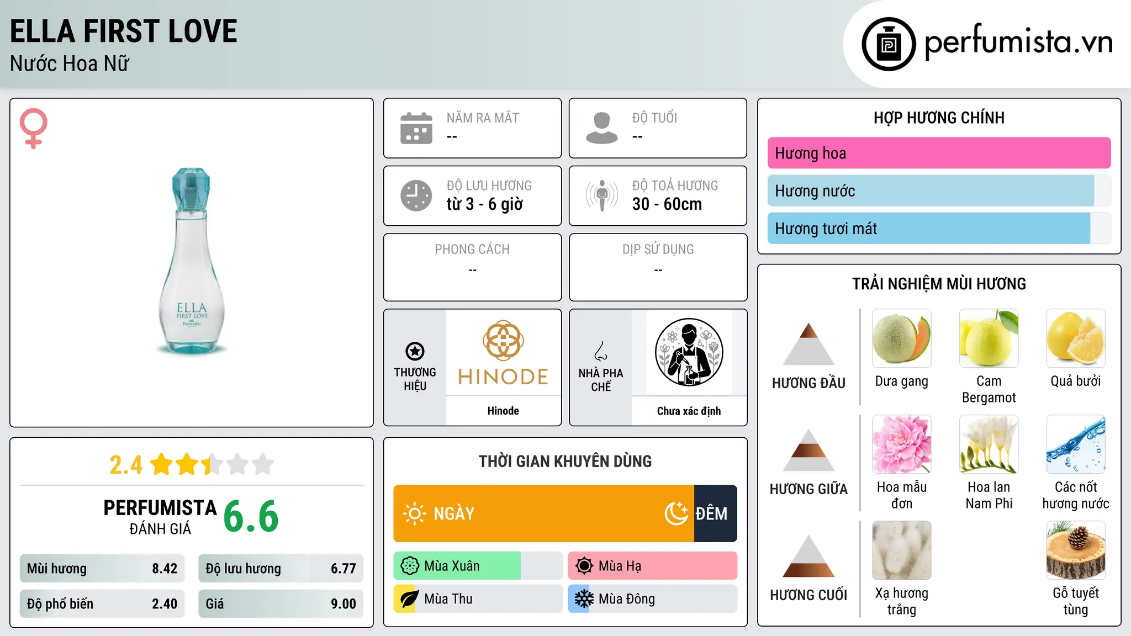Click the PERFUMISTA ĐÁNH GIÁ label

pyautogui.click(x=160, y=517)
